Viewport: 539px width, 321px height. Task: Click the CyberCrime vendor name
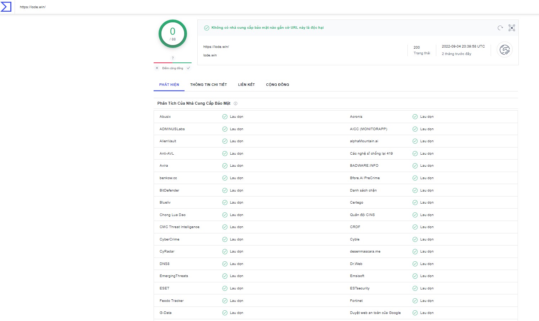point(170,239)
